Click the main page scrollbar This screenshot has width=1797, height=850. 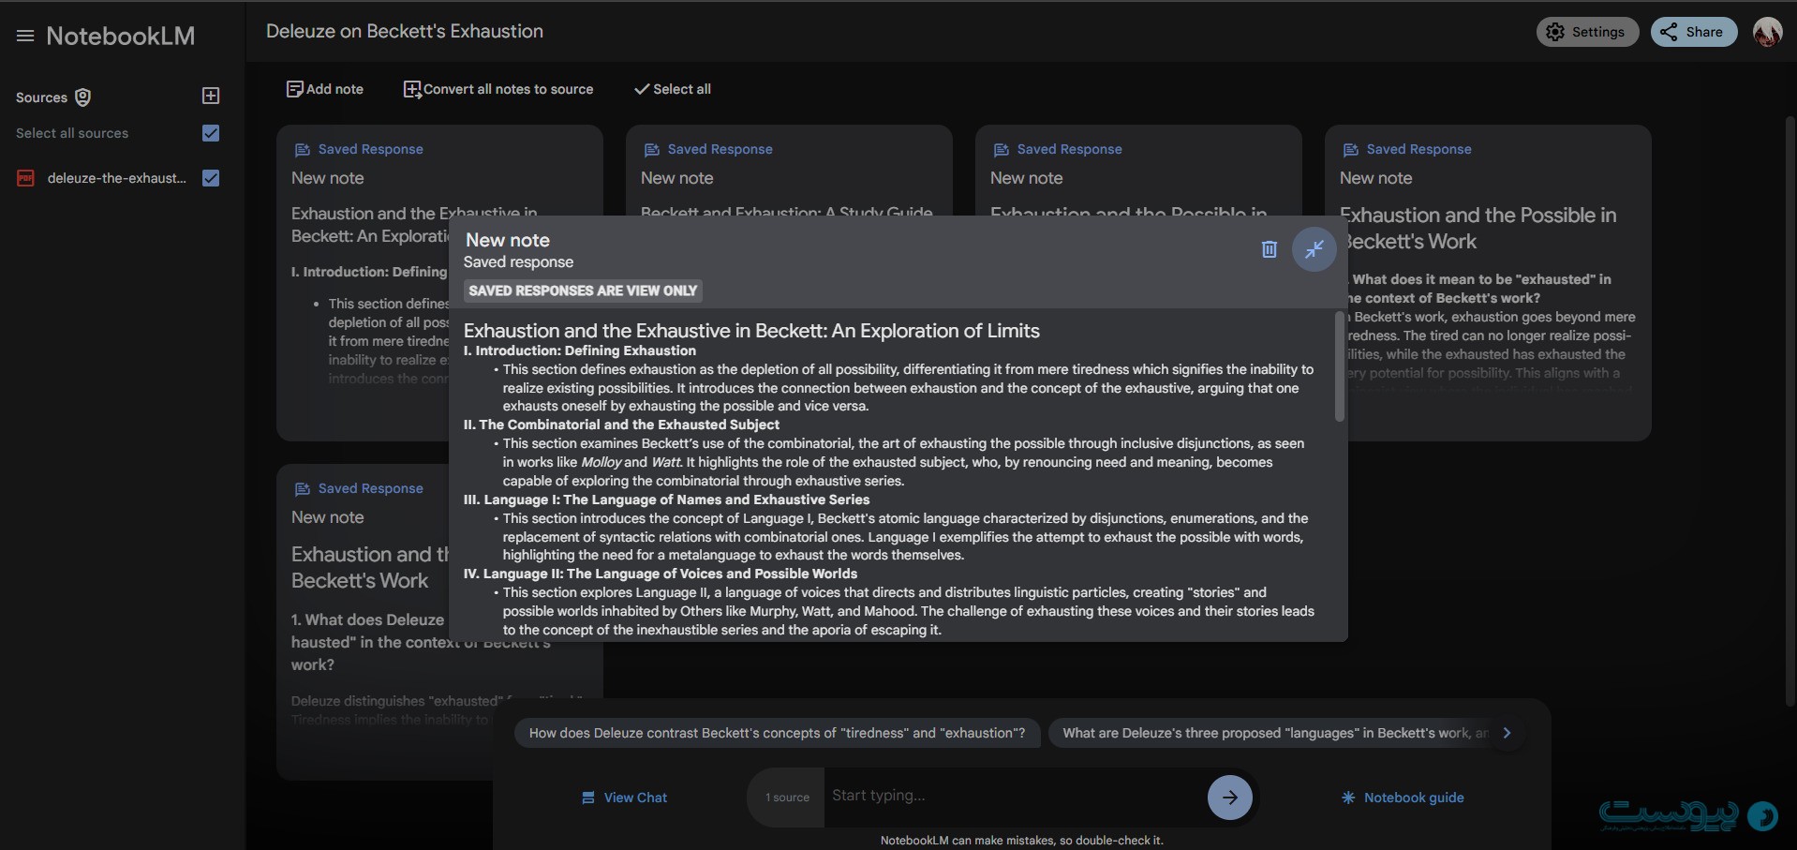(x=1790, y=412)
